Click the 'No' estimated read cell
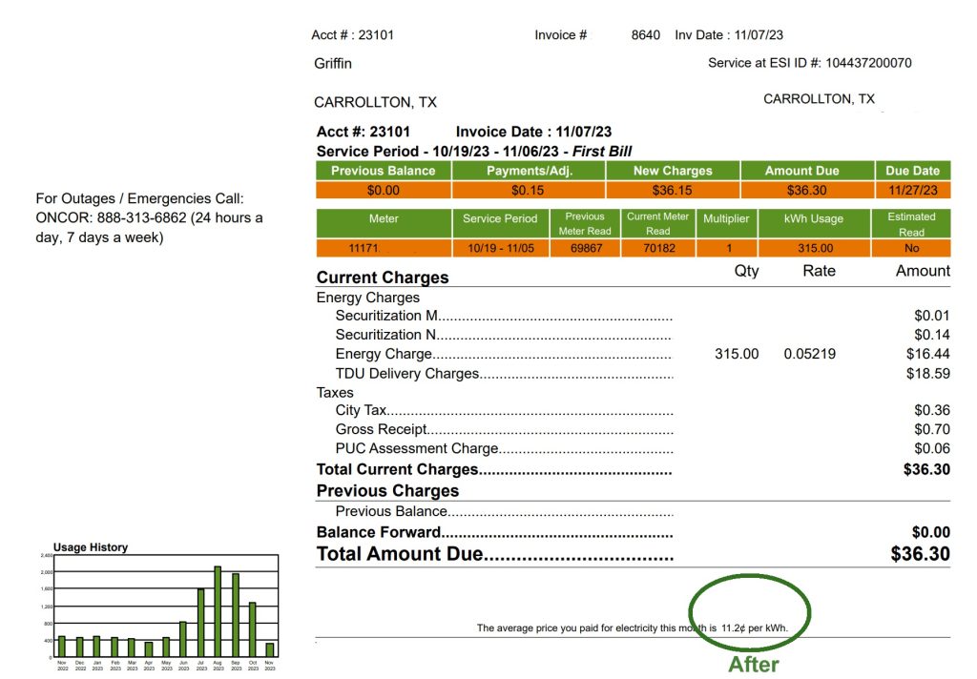977x679 pixels. click(x=911, y=248)
